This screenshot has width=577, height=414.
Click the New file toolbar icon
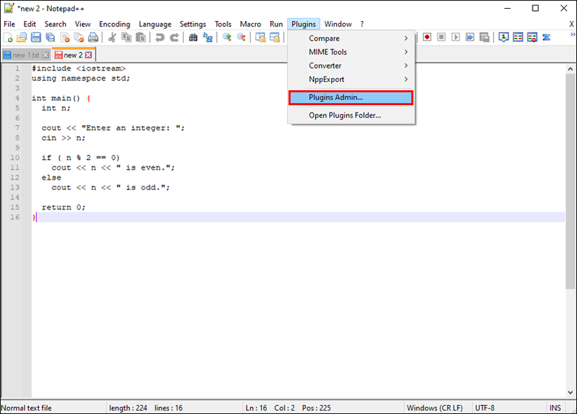[9, 38]
